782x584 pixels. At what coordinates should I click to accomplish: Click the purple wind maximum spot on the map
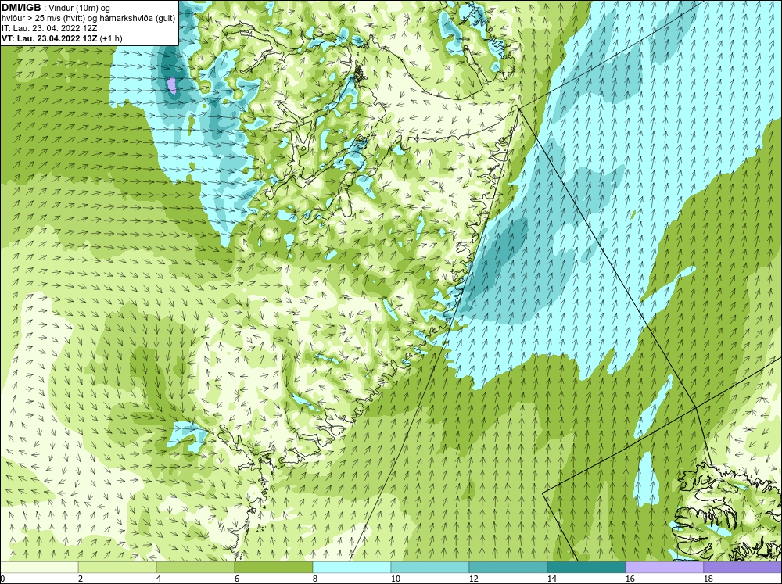pyautogui.click(x=171, y=85)
